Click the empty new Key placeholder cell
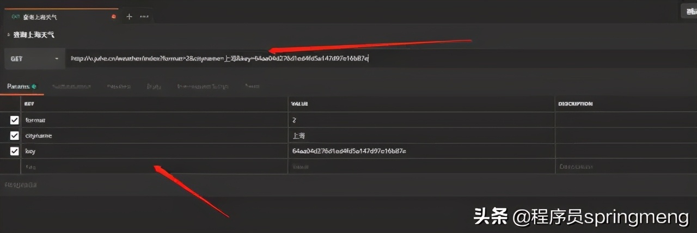Viewport: 697px width, 233px height. point(154,167)
